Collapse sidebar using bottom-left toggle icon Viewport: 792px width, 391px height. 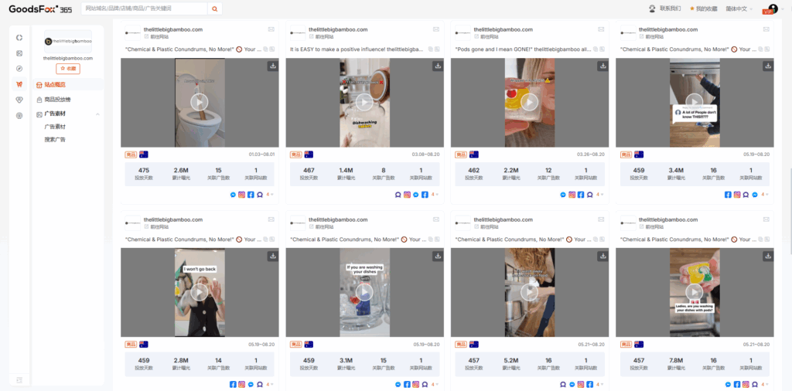pyautogui.click(x=19, y=379)
